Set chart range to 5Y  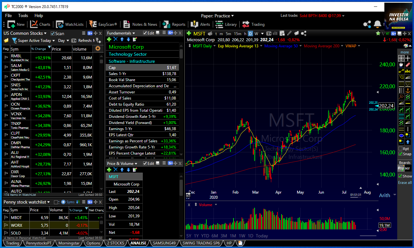point(189,236)
